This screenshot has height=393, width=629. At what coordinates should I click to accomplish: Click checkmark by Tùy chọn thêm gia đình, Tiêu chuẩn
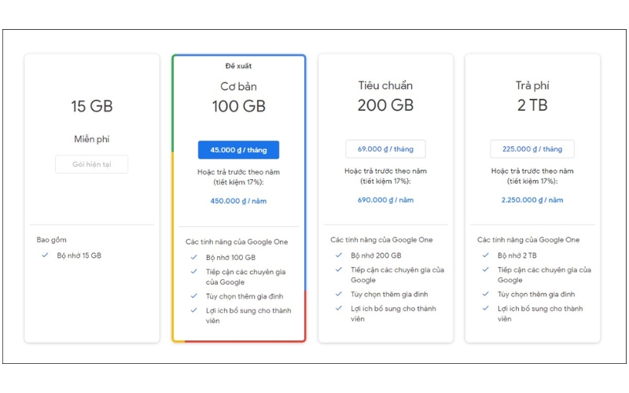coord(339,294)
